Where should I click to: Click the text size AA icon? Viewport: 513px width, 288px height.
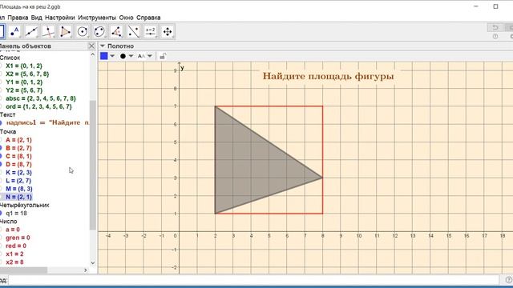(141, 56)
